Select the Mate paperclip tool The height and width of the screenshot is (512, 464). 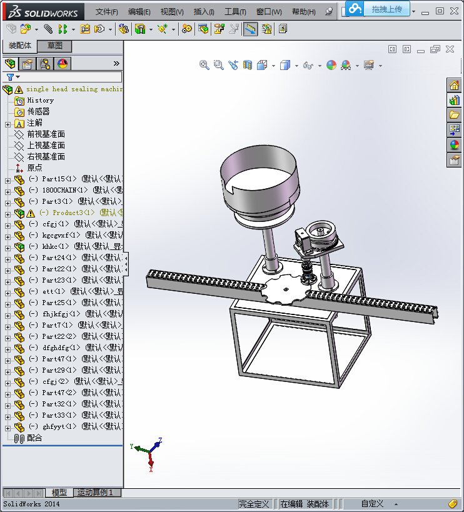(x=48, y=29)
